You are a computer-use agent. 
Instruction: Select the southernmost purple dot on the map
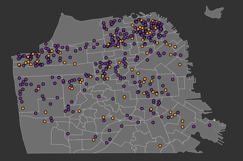pos(107,143)
